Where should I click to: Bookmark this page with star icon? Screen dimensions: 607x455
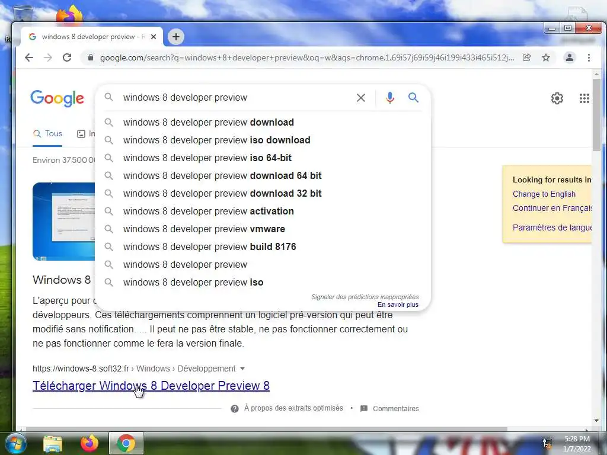tap(546, 57)
